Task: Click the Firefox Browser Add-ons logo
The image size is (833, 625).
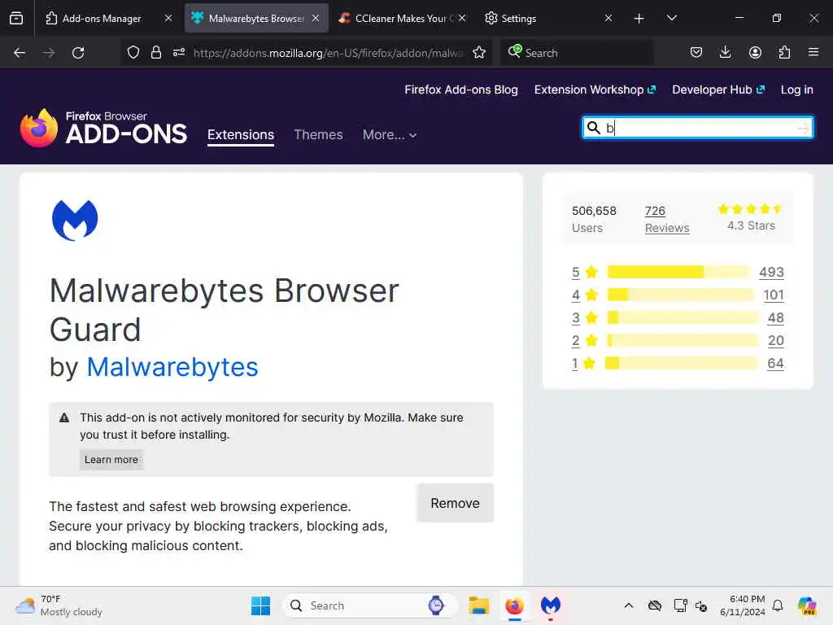Action: click(103, 128)
